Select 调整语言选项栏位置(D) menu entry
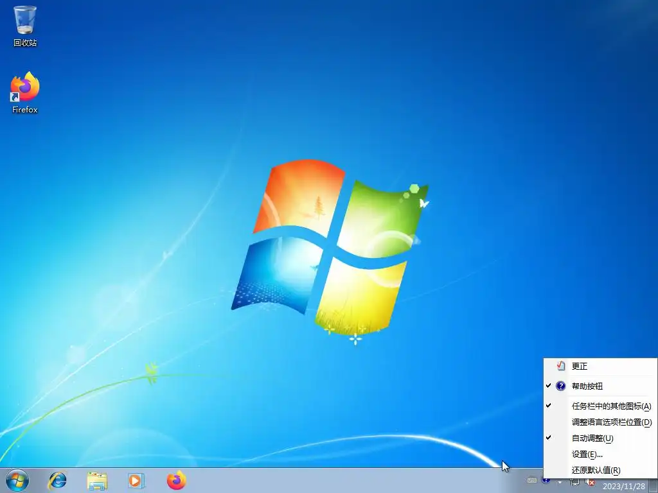 click(x=600, y=422)
